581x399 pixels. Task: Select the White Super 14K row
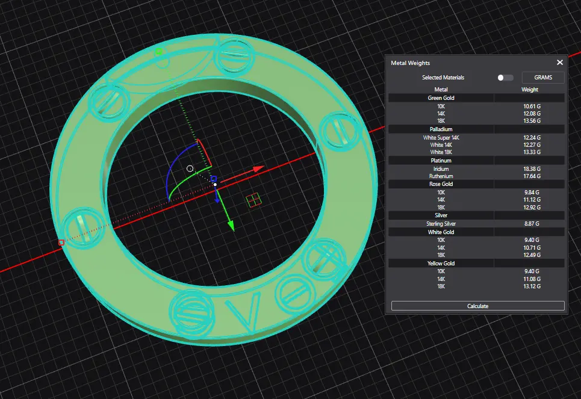pyautogui.click(x=476, y=137)
